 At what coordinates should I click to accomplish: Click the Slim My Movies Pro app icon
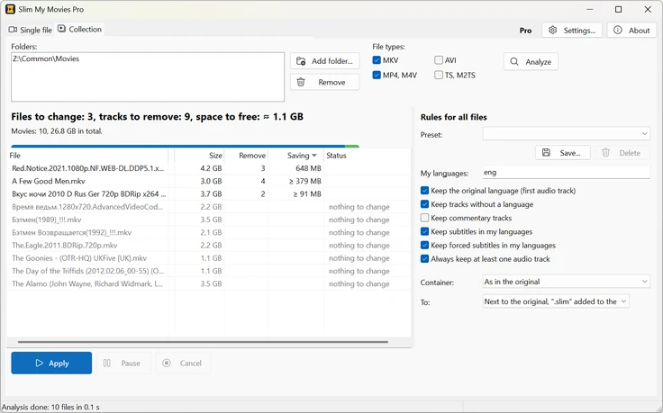10,9
